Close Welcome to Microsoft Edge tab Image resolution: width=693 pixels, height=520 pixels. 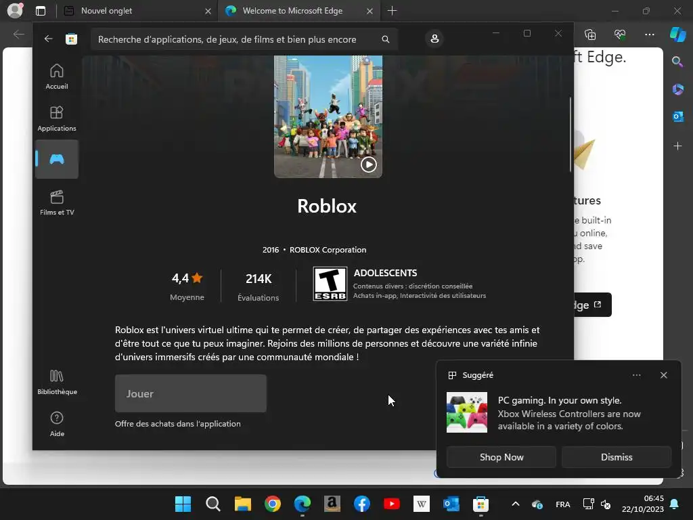370,11
